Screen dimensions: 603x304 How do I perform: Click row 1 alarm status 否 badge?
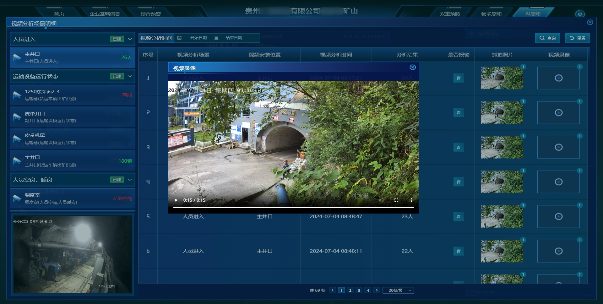(459, 78)
